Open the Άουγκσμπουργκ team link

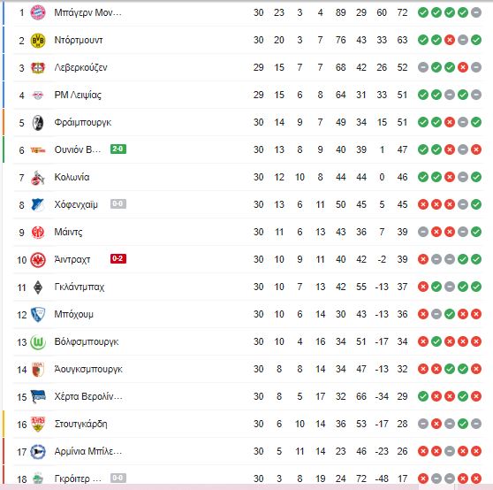88,369
